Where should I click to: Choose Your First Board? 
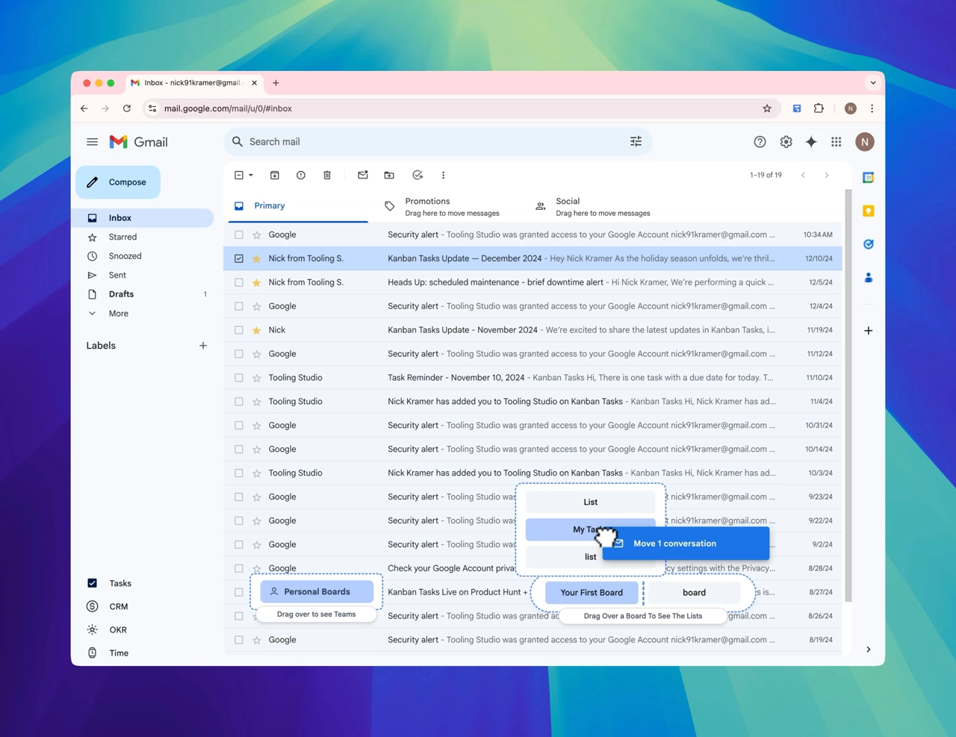[592, 592]
